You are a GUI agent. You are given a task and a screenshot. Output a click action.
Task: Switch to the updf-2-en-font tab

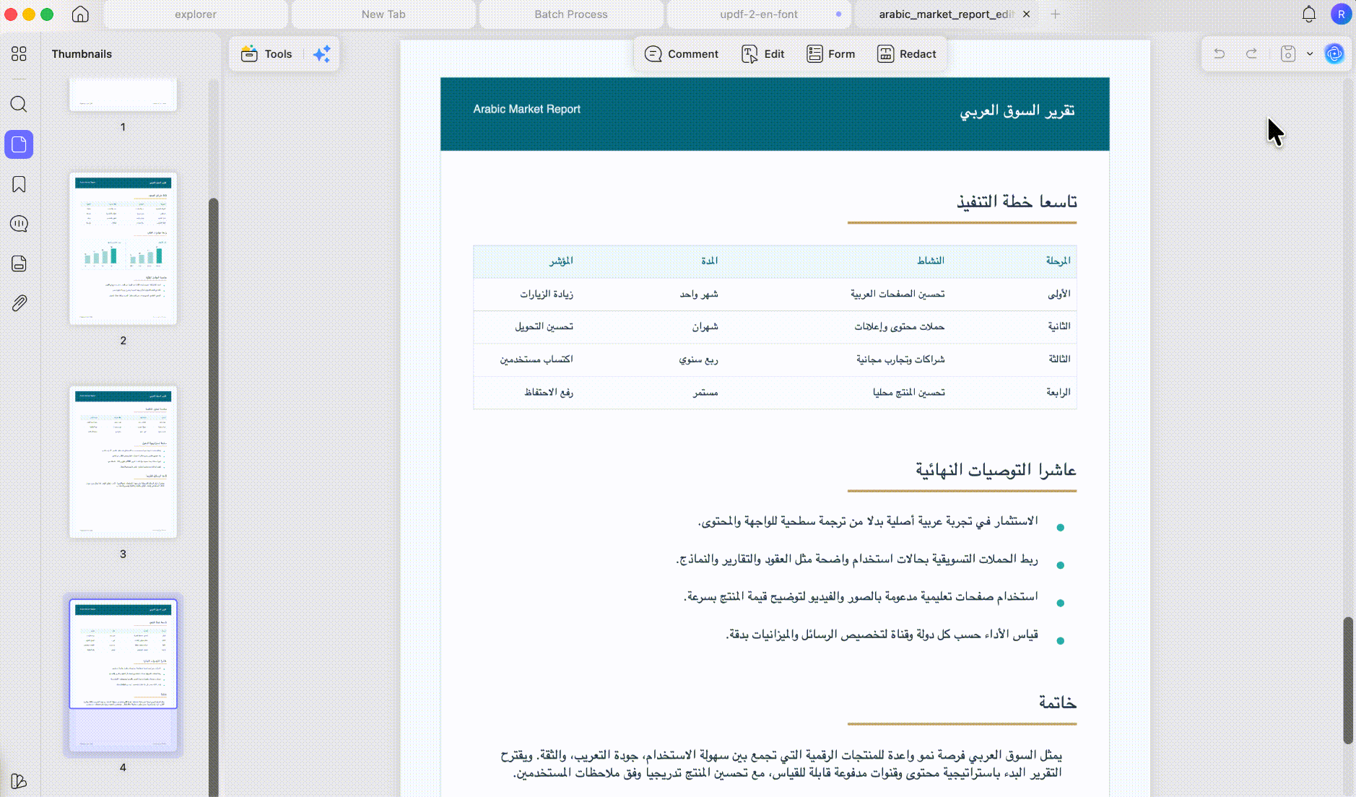tap(759, 14)
